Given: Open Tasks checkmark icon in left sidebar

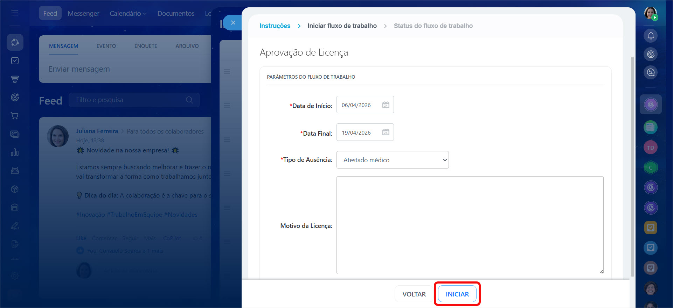Looking at the screenshot, I should pyautogui.click(x=15, y=61).
